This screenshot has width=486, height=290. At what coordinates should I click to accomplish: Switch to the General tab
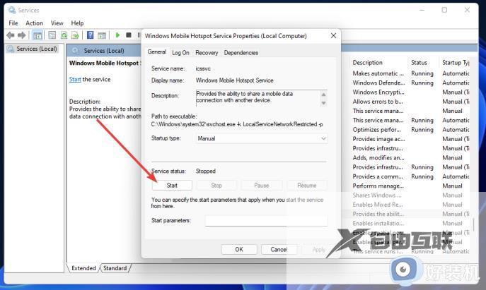[x=157, y=52]
